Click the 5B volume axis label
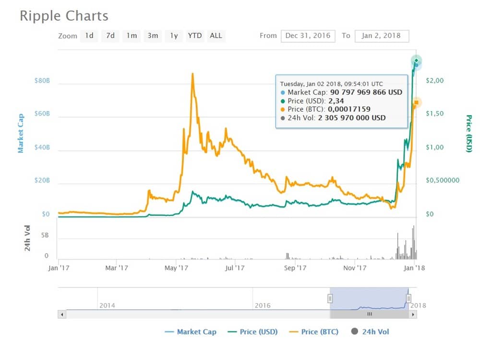The height and width of the screenshot is (353, 480). coord(45,236)
